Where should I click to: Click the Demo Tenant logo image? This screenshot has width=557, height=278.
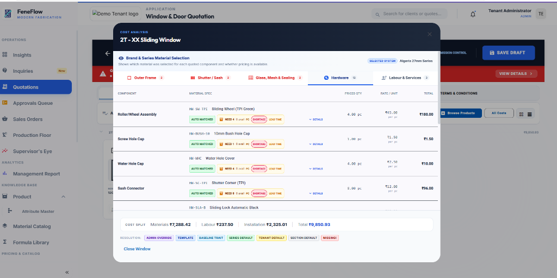click(x=115, y=14)
